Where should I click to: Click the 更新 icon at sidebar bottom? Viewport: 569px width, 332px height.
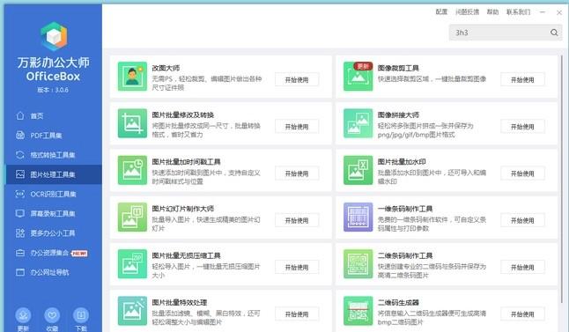coord(23,315)
